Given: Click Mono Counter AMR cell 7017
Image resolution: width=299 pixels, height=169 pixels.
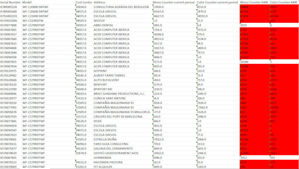Looking at the screenshot, I should point(244,158).
